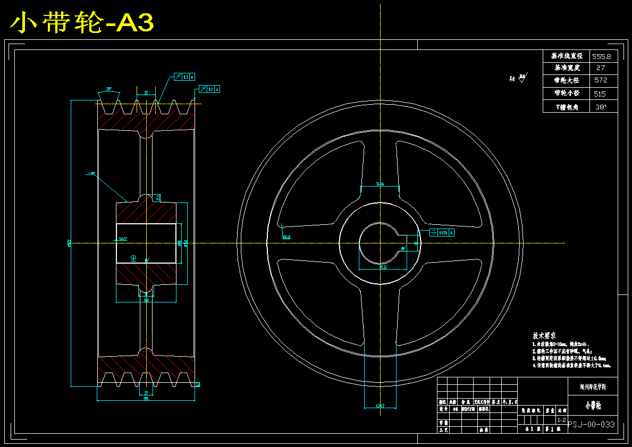Select the 'Ø572' vertical diameter dimension
The width and height of the screenshot is (632, 447).
[69, 243]
